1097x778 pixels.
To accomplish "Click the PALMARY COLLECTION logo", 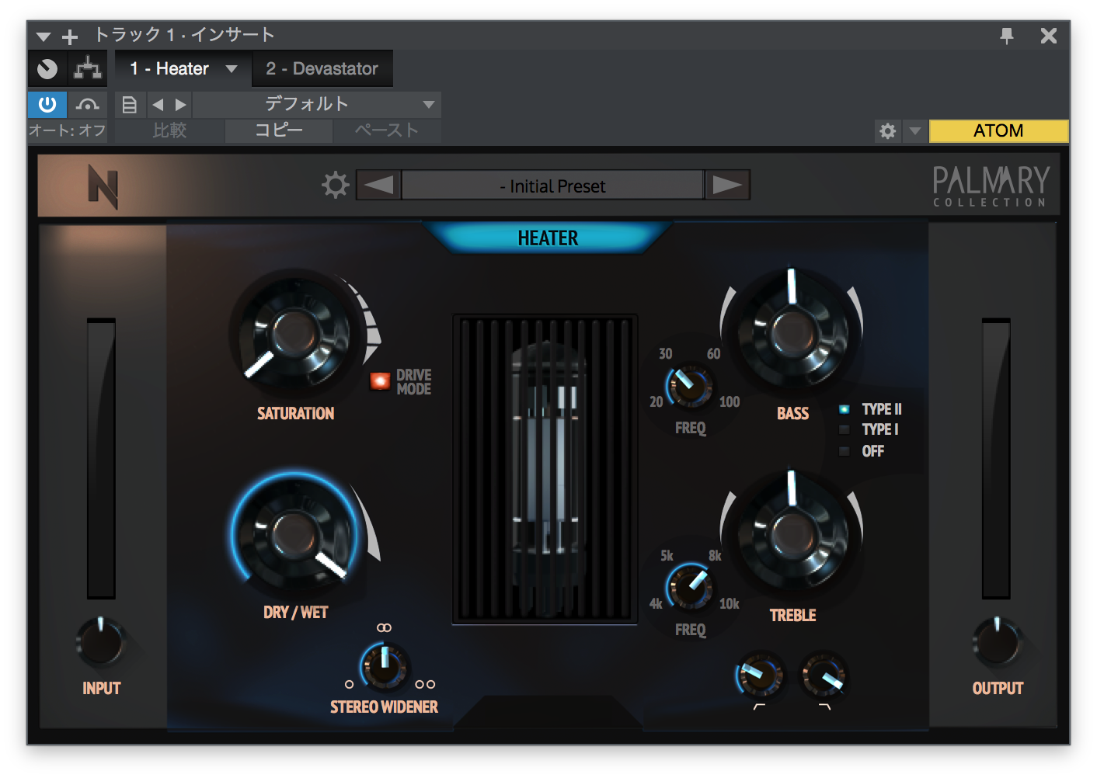I will [x=991, y=186].
